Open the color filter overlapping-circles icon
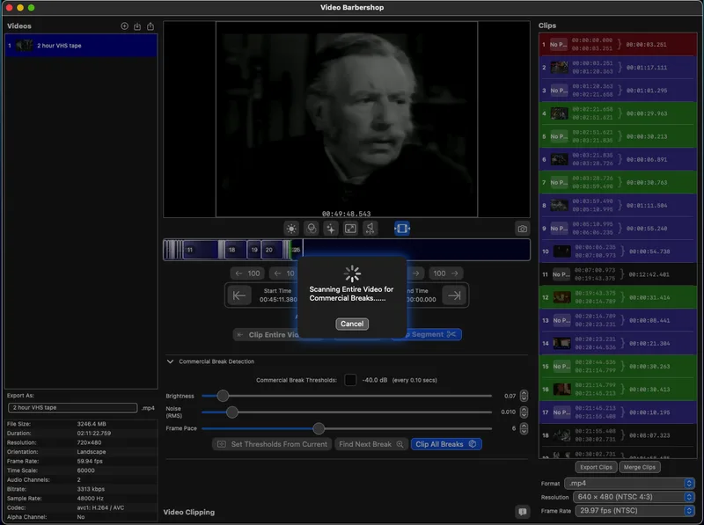704x525 pixels. click(311, 229)
